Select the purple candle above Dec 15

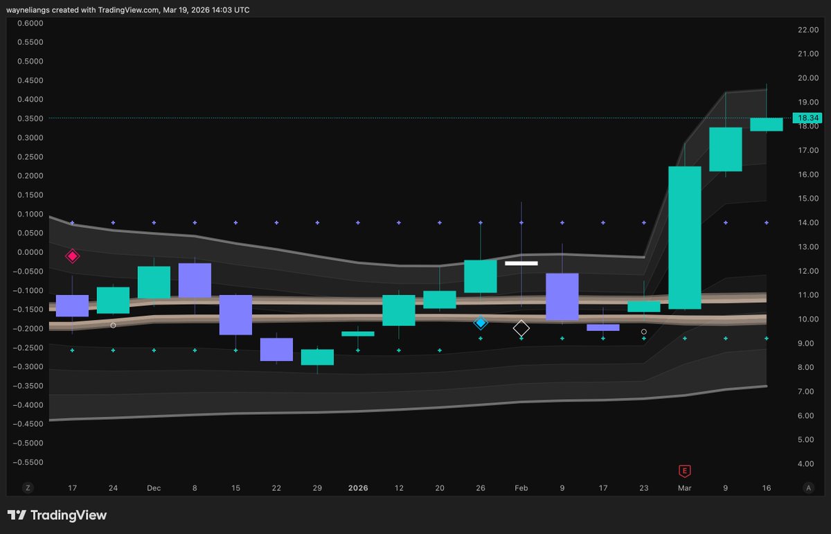point(236,315)
